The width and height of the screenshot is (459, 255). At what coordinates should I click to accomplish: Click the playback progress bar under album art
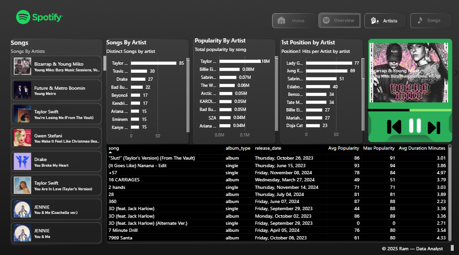[410, 110]
